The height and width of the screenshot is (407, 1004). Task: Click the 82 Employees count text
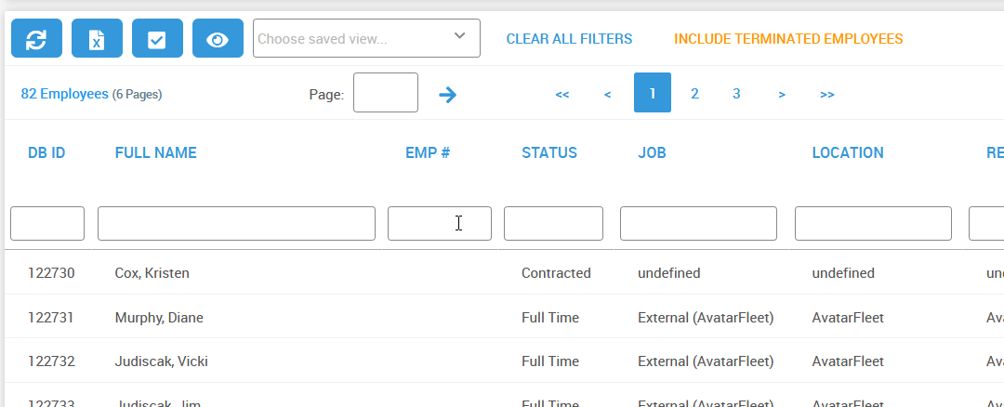pos(65,94)
